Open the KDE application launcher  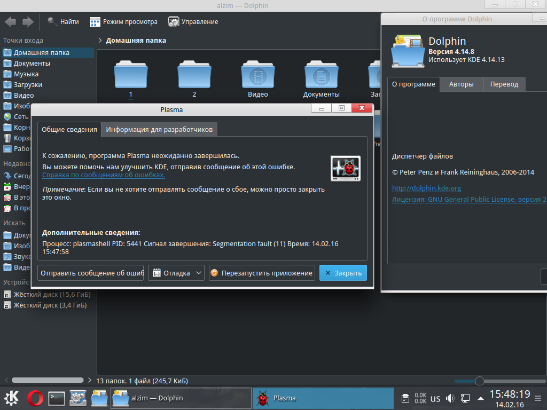[12, 398]
